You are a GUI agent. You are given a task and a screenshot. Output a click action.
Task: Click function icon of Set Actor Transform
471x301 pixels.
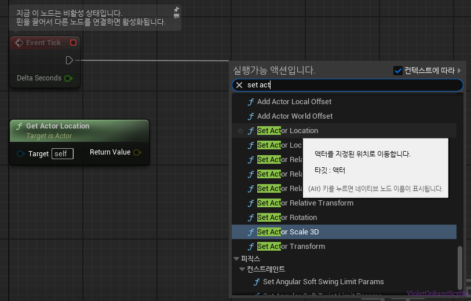tap(251, 247)
